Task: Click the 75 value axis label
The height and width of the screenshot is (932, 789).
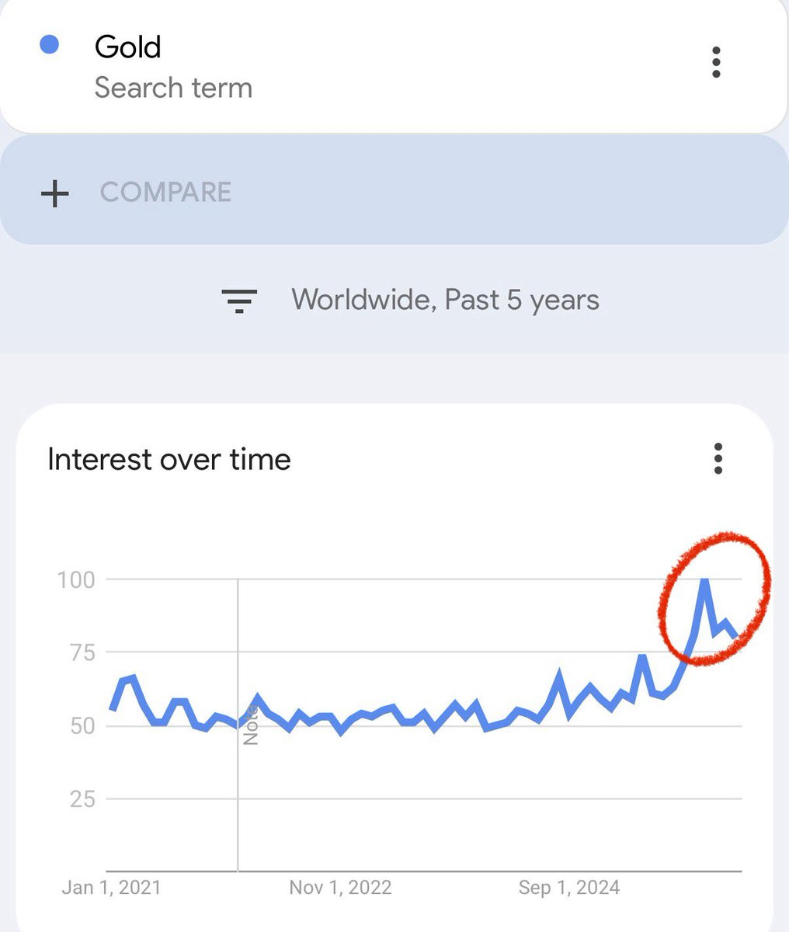Action: [82, 652]
